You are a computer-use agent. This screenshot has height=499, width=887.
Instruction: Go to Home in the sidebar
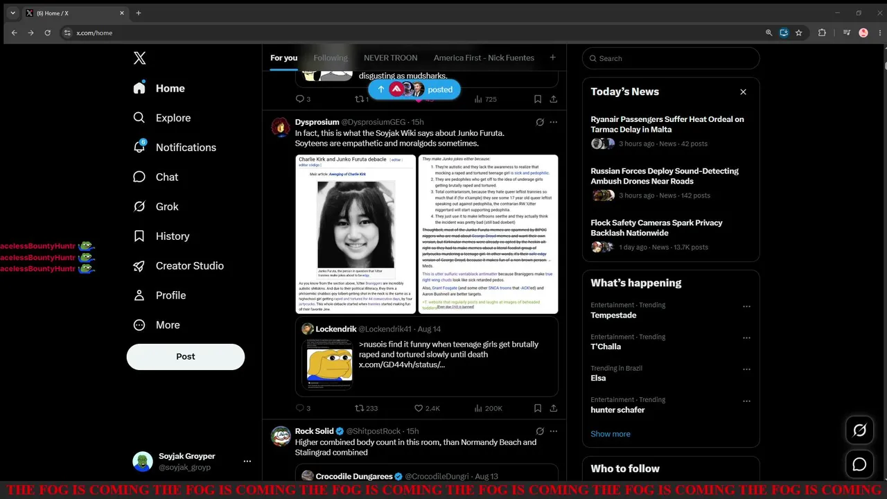click(x=160, y=88)
